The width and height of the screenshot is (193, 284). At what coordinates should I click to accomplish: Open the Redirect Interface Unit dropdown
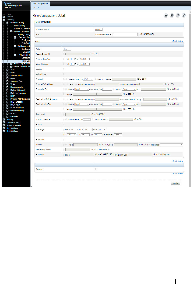[x=72, y=59]
